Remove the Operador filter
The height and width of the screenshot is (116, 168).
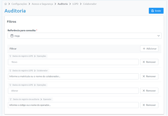pyautogui.click(x=149, y=105)
